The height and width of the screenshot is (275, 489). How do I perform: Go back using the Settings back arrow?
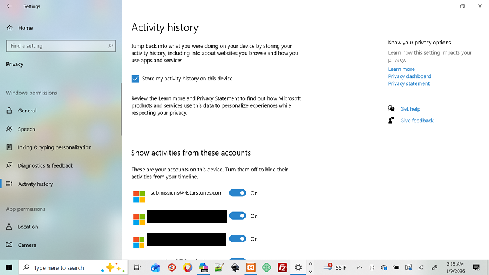click(9, 6)
